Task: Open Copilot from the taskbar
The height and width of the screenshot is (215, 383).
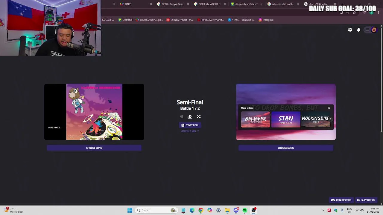Action: click(209, 210)
